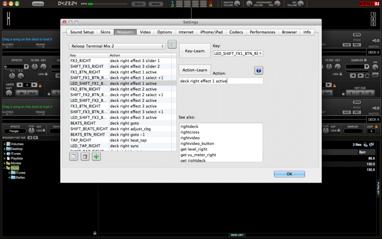This screenshot has height=239, width=382.
Task: Open the Key dropdown LED_SHIFT_FX1_BTN
Action: coord(238,54)
